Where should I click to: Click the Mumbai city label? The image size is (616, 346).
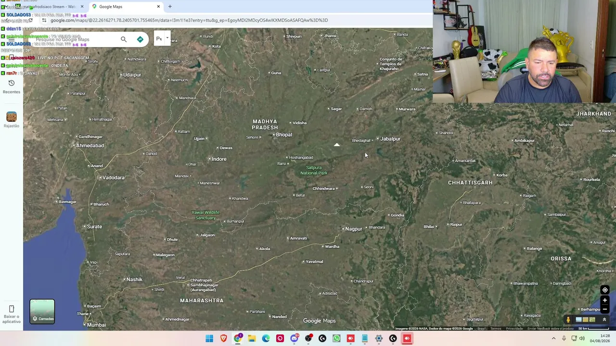click(x=96, y=325)
